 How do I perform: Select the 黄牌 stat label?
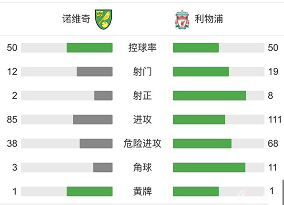[x=142, y=191]
